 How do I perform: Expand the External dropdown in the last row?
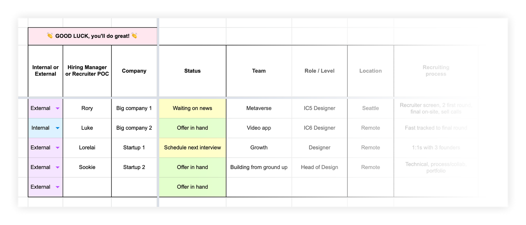(x=58, y=187)
